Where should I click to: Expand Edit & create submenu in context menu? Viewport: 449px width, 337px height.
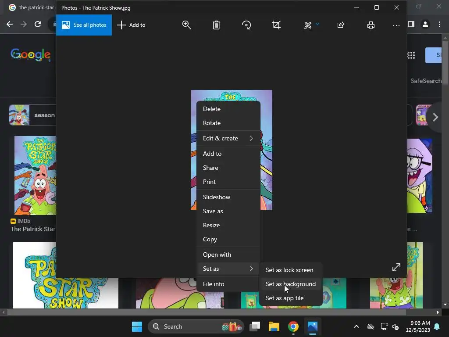coord(228,138)
